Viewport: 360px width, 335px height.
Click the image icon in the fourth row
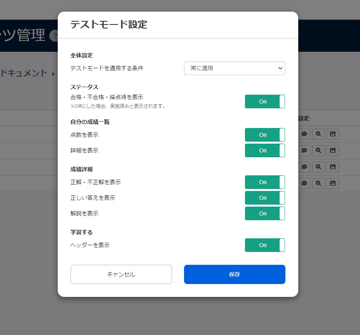(x=332, y=184)
